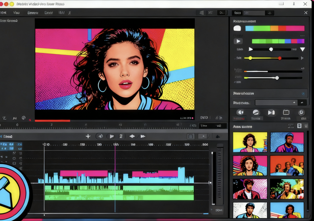Toggle the gray play button box above the sliders

(x=238, y=41)
